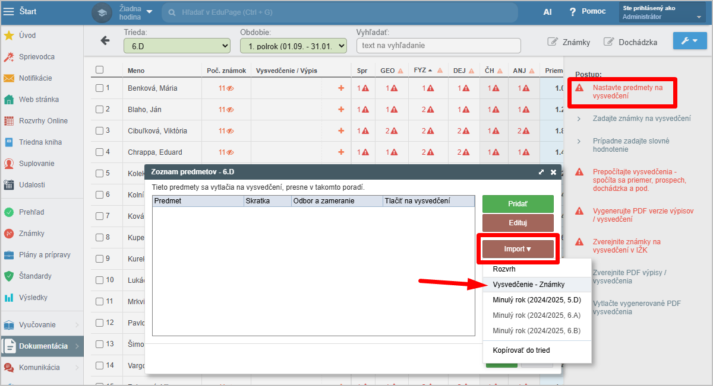Open the Trieda dropdown showing 6.D
The height and width of the screenshot is (386, 713).
pyautogui.click(x=176, y=46)
